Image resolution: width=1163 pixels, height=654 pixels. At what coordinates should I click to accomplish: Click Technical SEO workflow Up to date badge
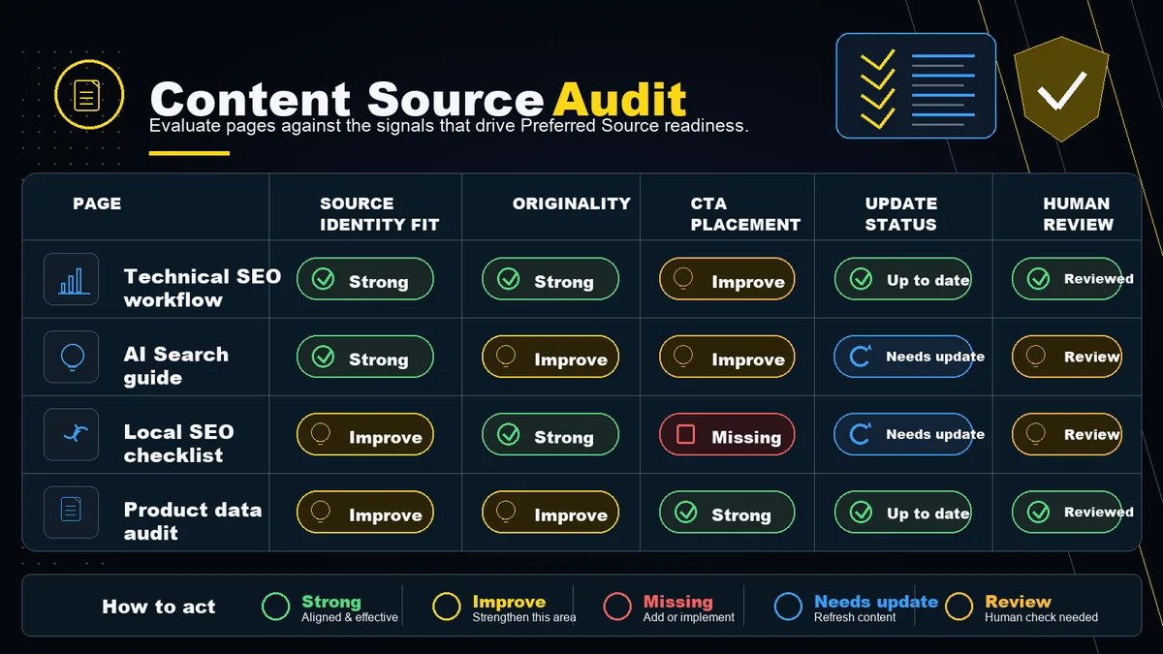[x=903, y=279]
